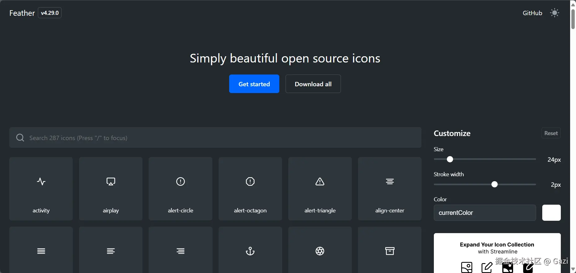Open the Expand Your Icon Collection ad

pos(497,253)
